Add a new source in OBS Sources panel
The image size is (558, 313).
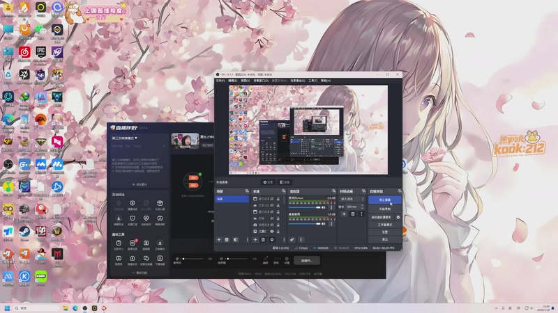(255, 240)
